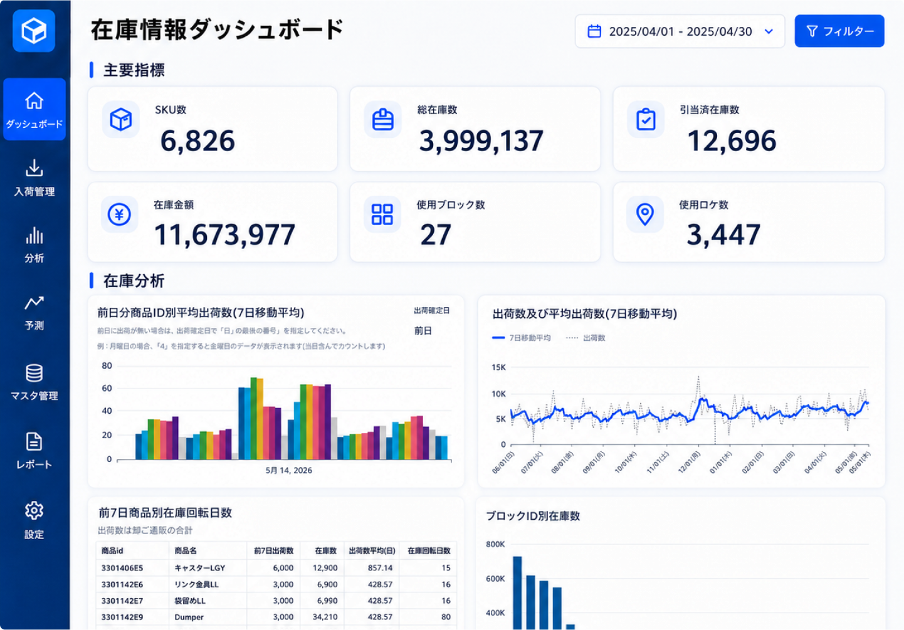Image resolution: width=904 pixels, height=630 pixels.
Task: Open the 出荷確定日 前日 selector
Action: (423, 330)
